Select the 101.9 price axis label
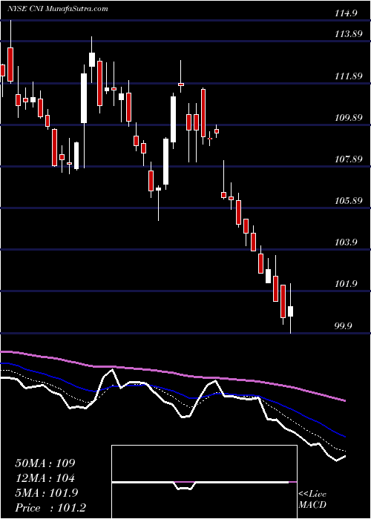This screenshot has height=519, width=371. (x=346, y=284)
